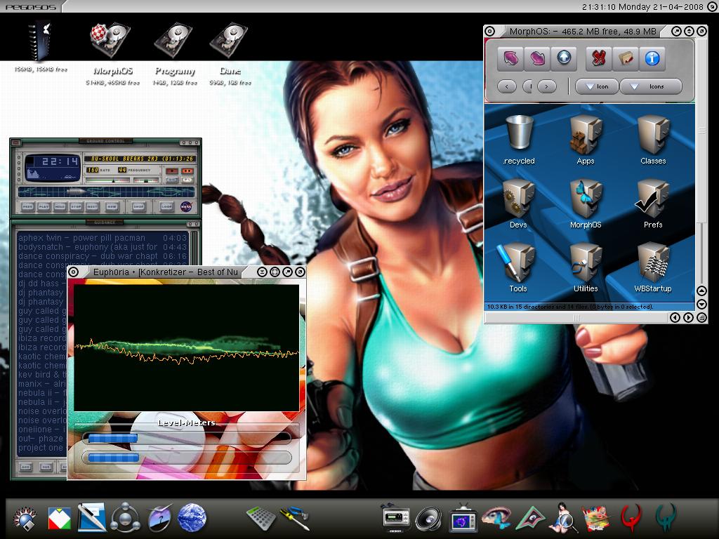Click the PLAY button in Ground Control player
Viewport: 719px width, 539px height.
pyautogui.click(x=44, y=207)
